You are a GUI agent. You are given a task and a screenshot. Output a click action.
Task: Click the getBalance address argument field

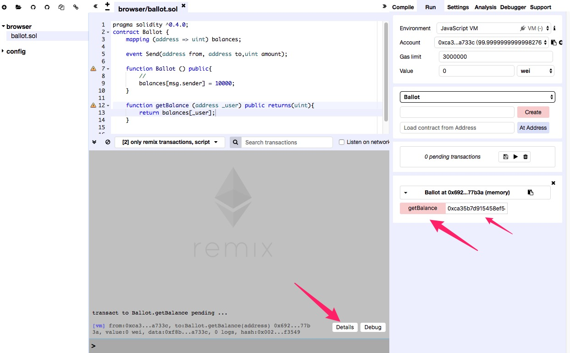coord(476,208)
